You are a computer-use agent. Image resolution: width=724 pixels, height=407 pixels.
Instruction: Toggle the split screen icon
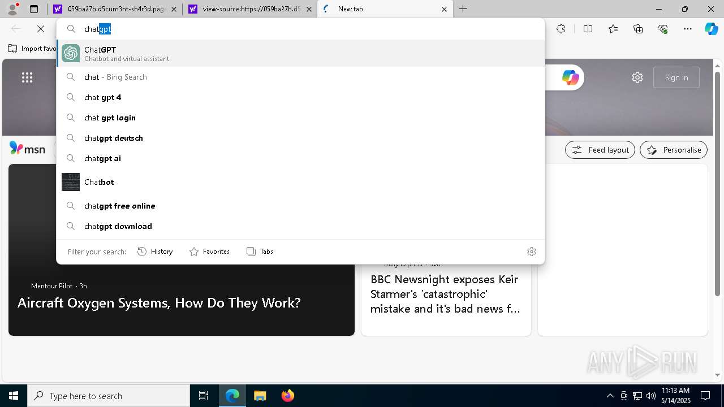point(588,29)
